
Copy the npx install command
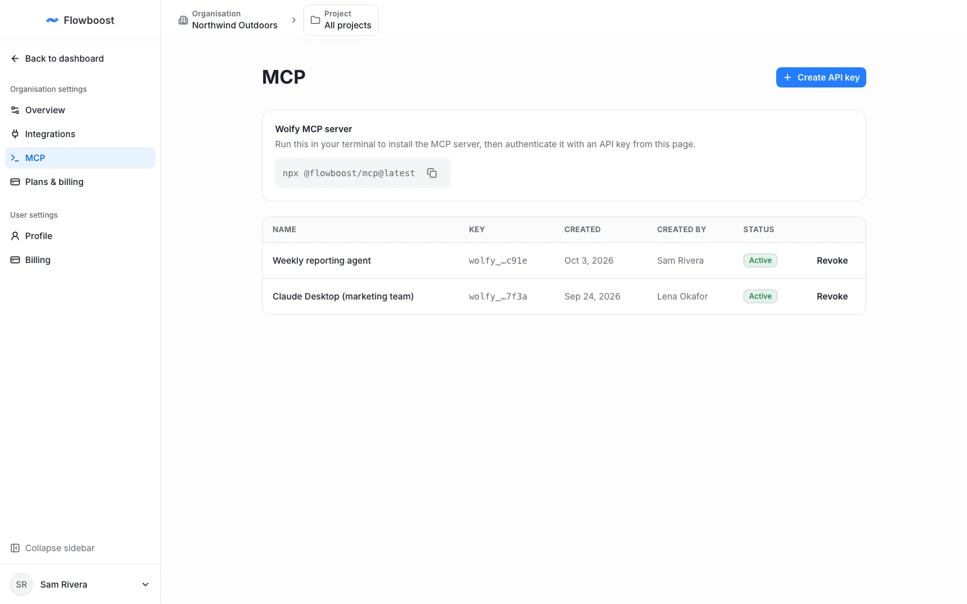pos(432,173)
